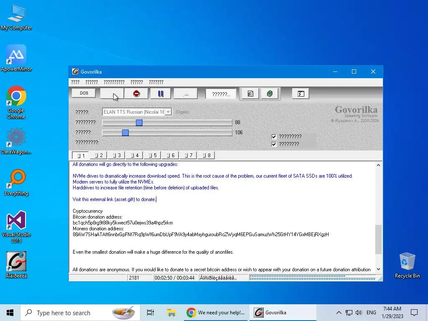The width and height of the screenshot is (428, 321).
Task: Switch to document tab 5
Action: 152,155
